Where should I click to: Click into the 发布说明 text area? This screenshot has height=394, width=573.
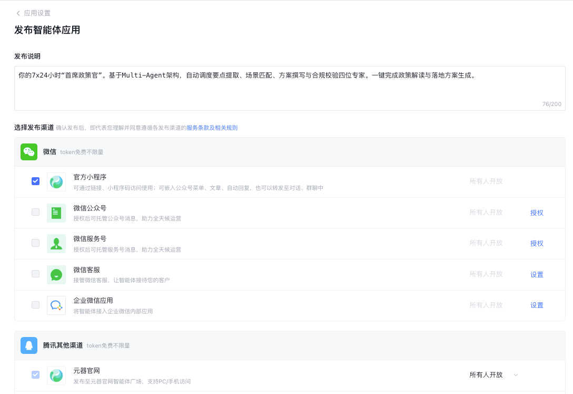point(290,88)
